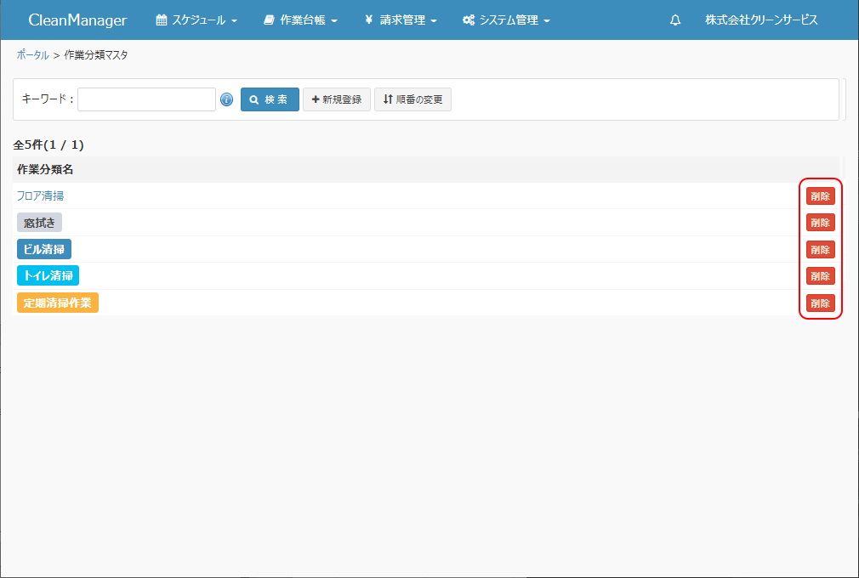Click 順番の変更 reorder button
The image size is (859, 578).
pos(412,99)
